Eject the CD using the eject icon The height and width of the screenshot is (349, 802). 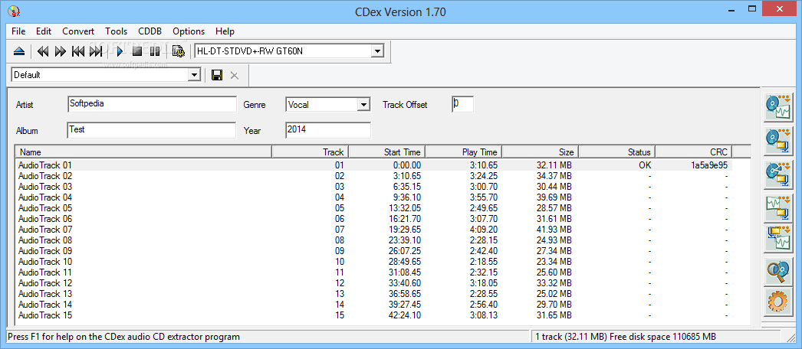[19, 51]
